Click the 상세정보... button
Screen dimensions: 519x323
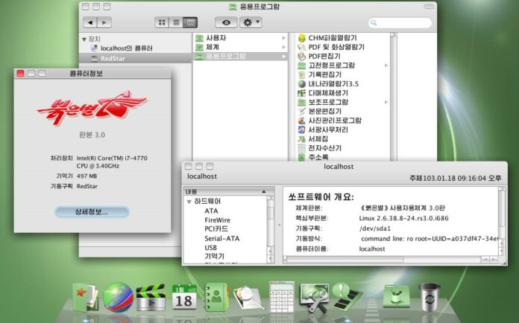[92, 212]
